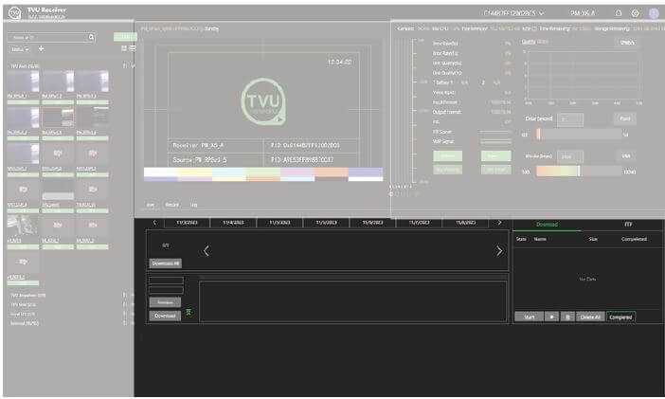Select the orange-highlighted source thumbnail

tap(58, 118)
